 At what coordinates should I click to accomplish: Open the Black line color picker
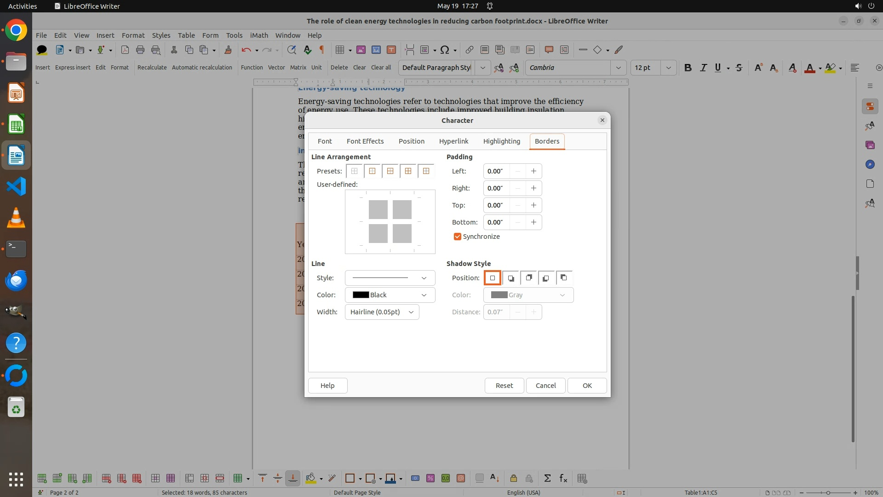click(x=390, y=295)
